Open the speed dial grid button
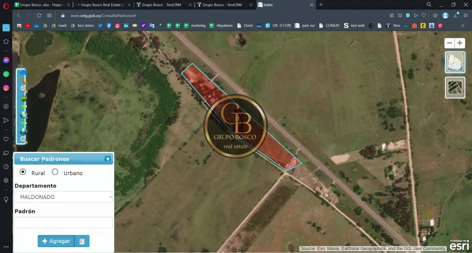Screen dimensions: 472x253 tap(49, 15)
